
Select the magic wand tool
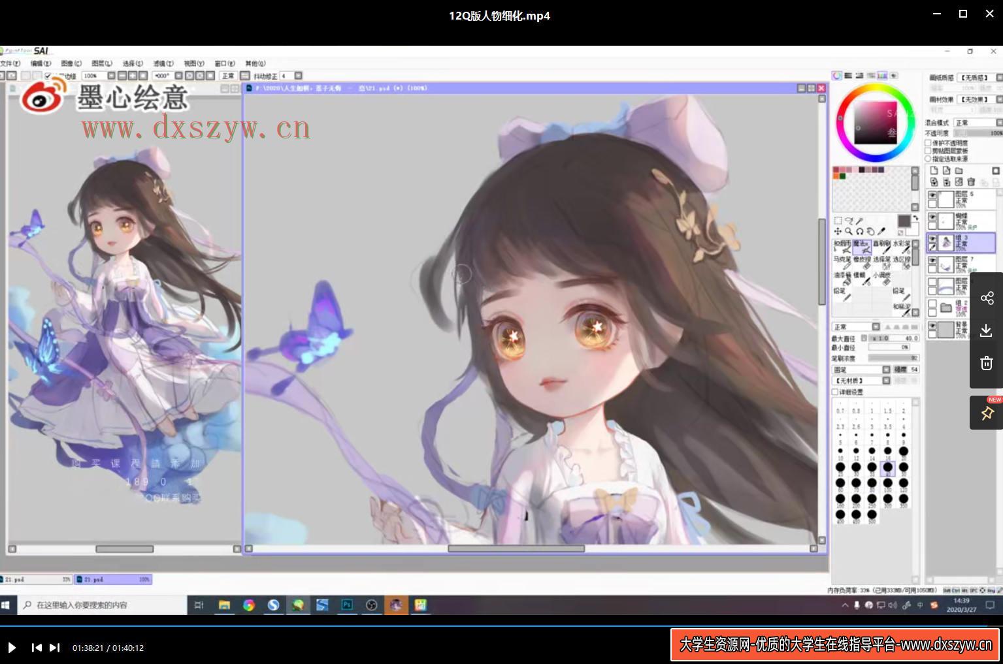(x=859, y=221)
